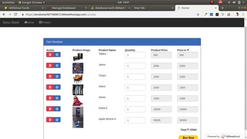Screen dimensions: 247x139
Task: Click the Tables product price field
Action: (x=161, y=55)
